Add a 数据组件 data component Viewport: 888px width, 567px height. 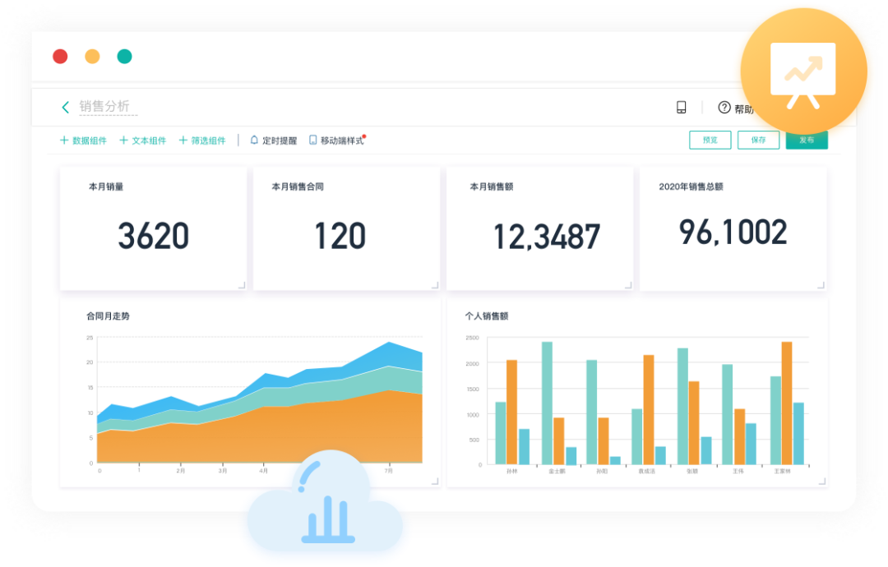(x=84, y=141)
